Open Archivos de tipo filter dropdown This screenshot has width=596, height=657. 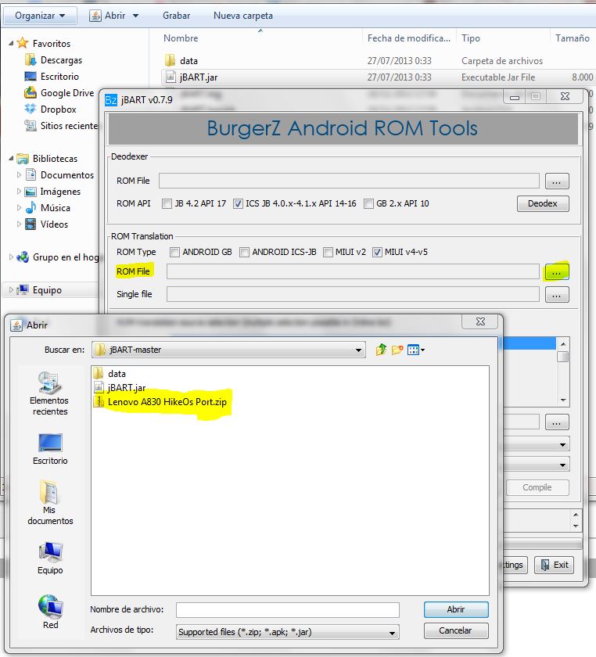(x=392, y=632)
